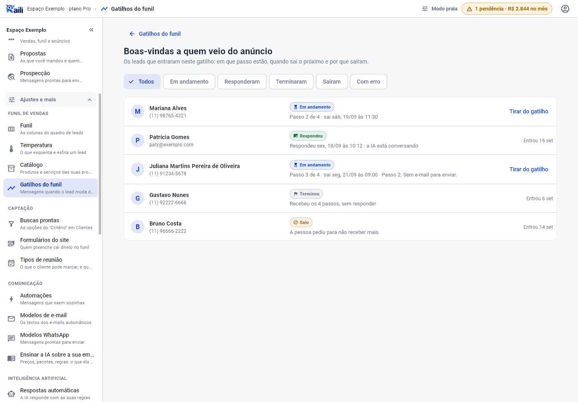Viewport: 578px width, 402px height.
Task: Open Tipos de reunião calendar settings
Action: pos(51,263)
